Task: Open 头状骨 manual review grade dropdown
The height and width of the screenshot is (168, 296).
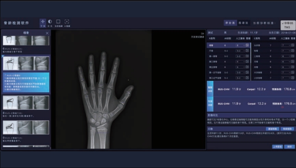Action: (x=286, y=45)
